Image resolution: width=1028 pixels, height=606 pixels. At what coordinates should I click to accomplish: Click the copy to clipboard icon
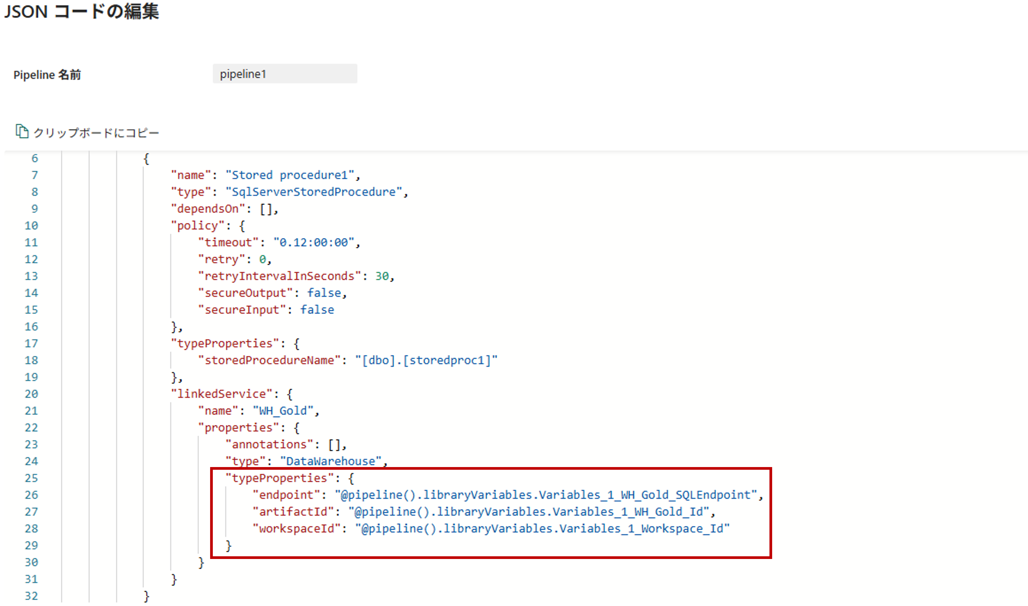22,131
